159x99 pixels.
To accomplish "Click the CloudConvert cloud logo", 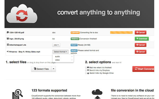I will (22, 13).
